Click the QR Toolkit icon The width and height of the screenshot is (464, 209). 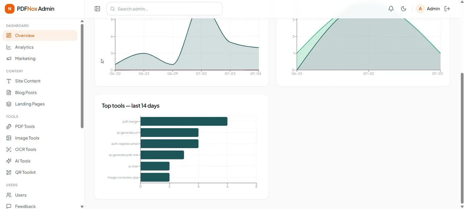(9, 172)
